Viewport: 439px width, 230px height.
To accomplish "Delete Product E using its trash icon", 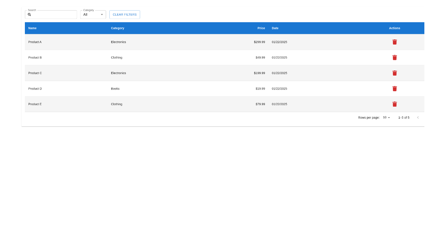I will tap(394, 104).
